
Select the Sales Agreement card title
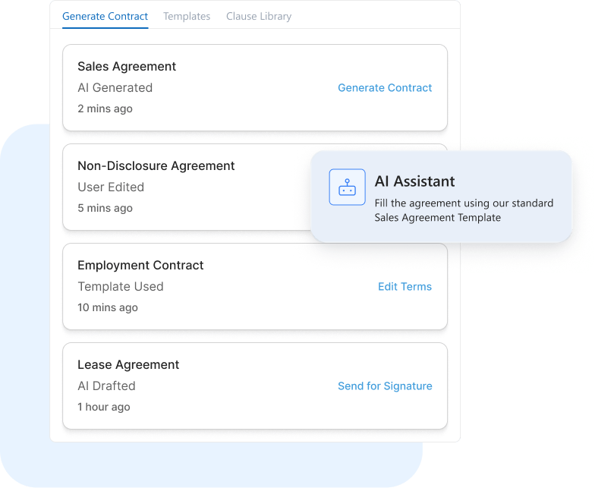(x=127, y=67)
